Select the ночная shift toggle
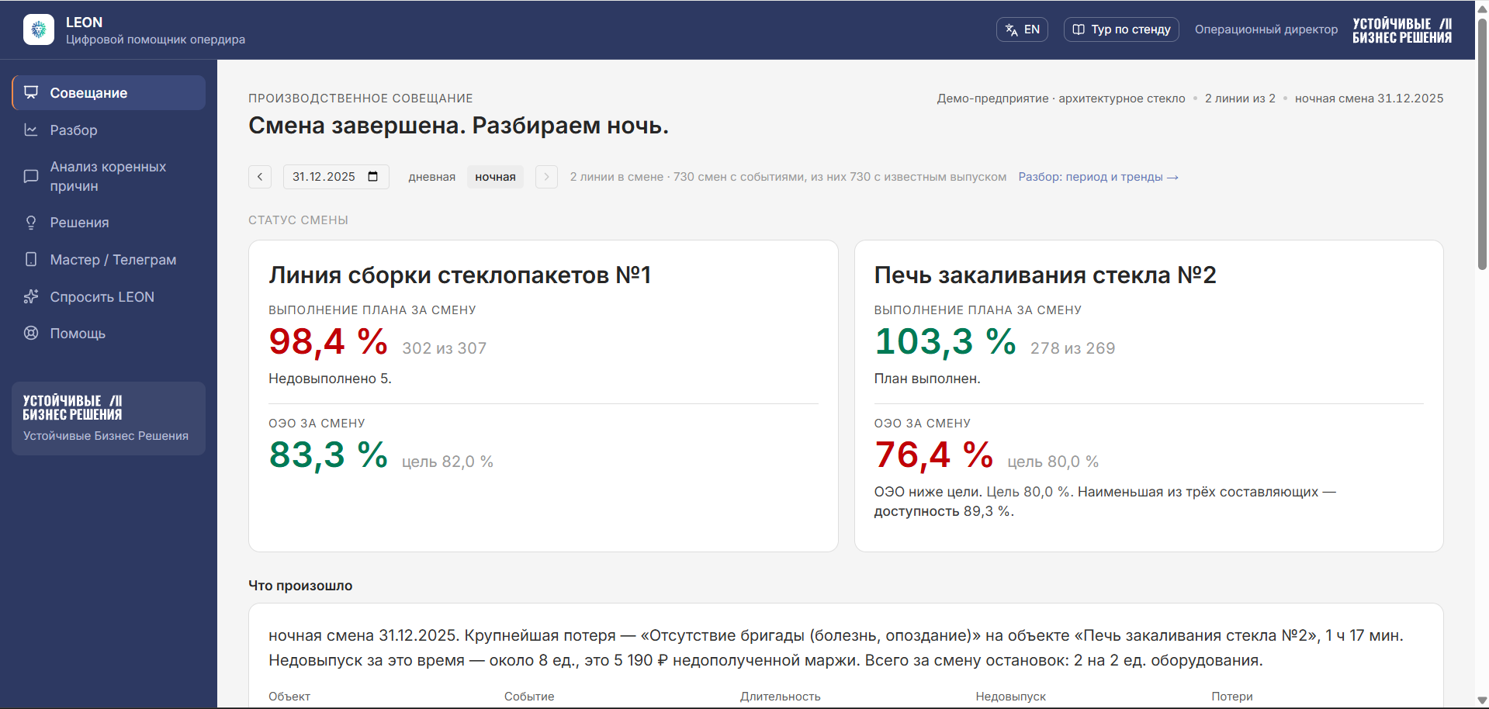This screenshot has width=1489, height=709. pyautogui.click(x=495, y=177)
